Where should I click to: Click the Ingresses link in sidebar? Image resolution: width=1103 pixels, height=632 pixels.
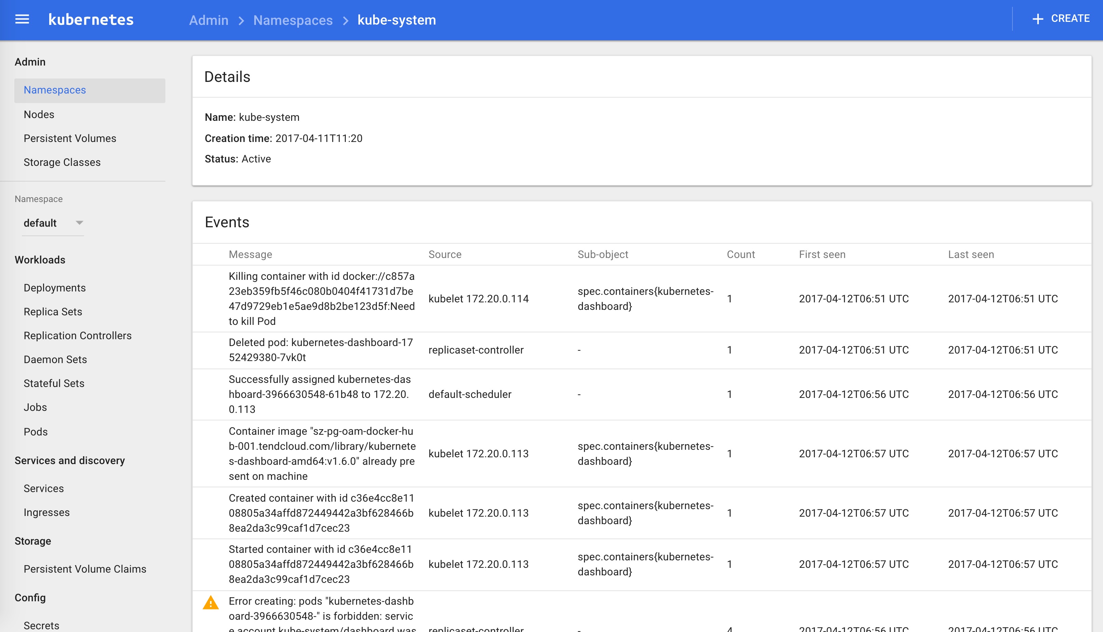47,513
